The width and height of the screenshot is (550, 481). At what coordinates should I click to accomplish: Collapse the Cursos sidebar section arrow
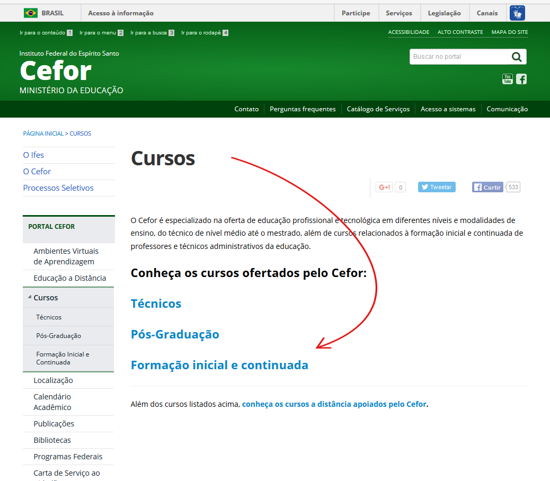pyautogui.click(x=30, y=297)
